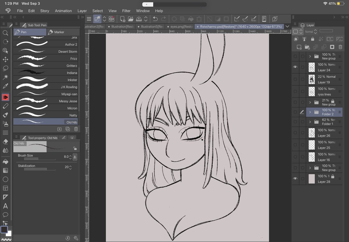Switch to Illustration5 canvas tab

point(151,26)
